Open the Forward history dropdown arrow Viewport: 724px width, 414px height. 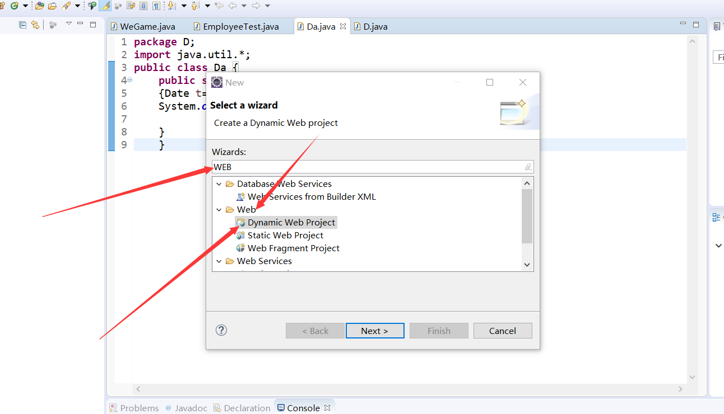267,6
